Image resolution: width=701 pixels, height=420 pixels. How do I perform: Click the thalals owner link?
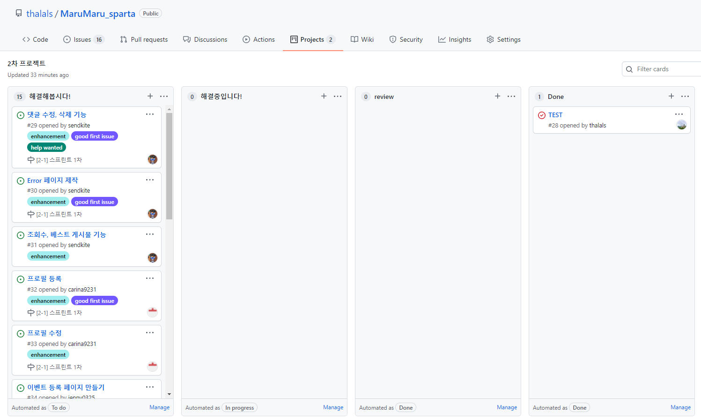[39, 14]
